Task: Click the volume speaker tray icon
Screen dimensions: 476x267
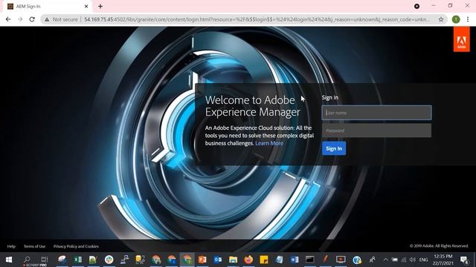Action: coord(412,260)
